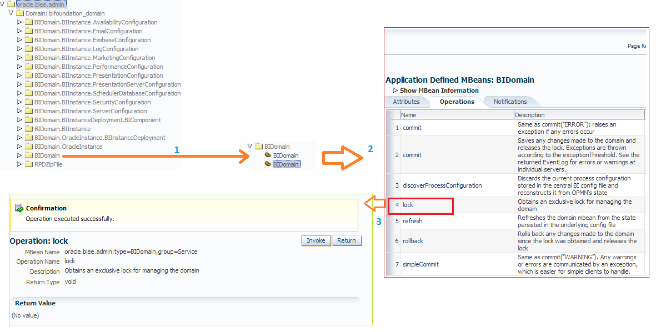Click highlighted BIDomain MBean bean icon
Screen dimensions: 656x332
pos(268,164)
